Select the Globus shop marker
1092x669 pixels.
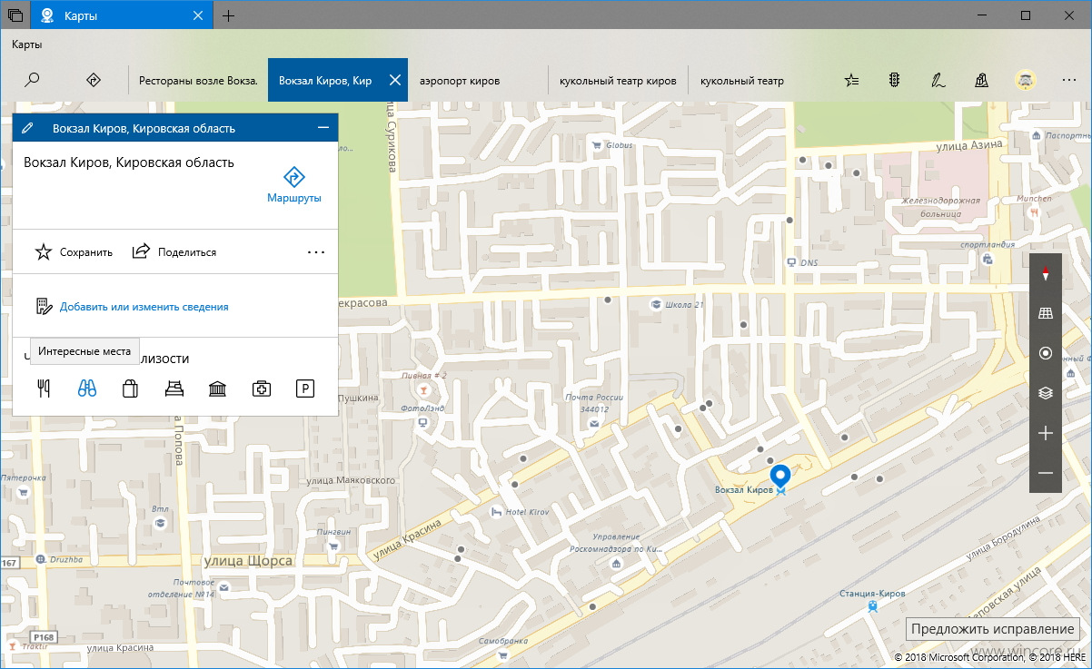coord(596,144)
